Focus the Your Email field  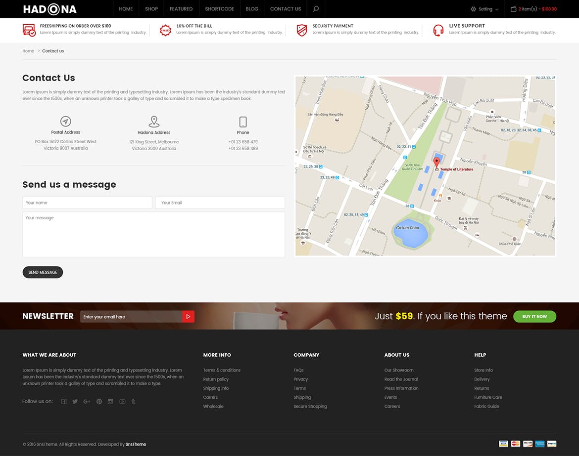220,203
